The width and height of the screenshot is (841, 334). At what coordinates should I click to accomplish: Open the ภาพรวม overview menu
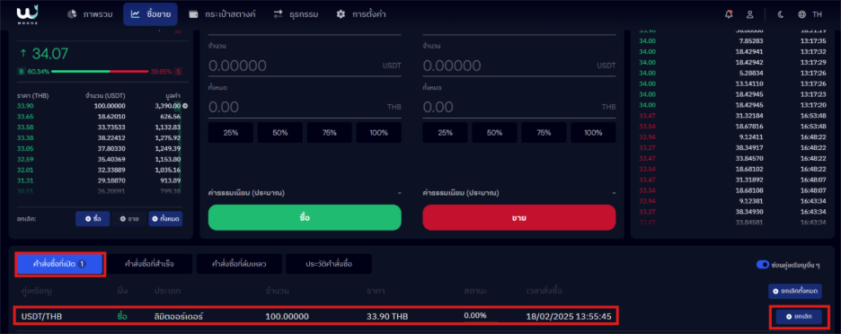90,14
